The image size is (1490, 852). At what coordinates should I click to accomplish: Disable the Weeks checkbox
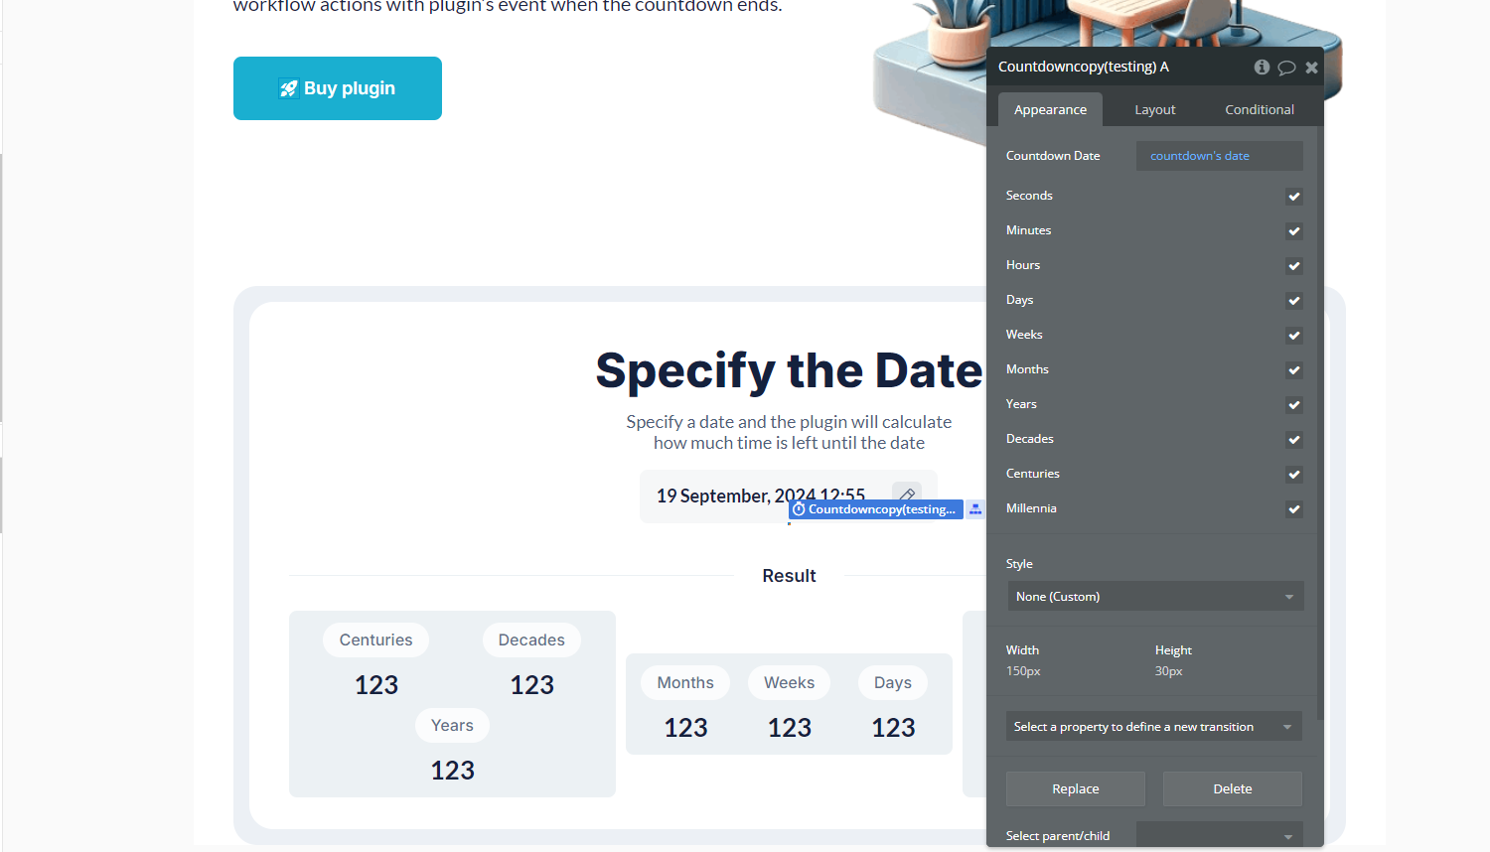tap(1293, 335)
